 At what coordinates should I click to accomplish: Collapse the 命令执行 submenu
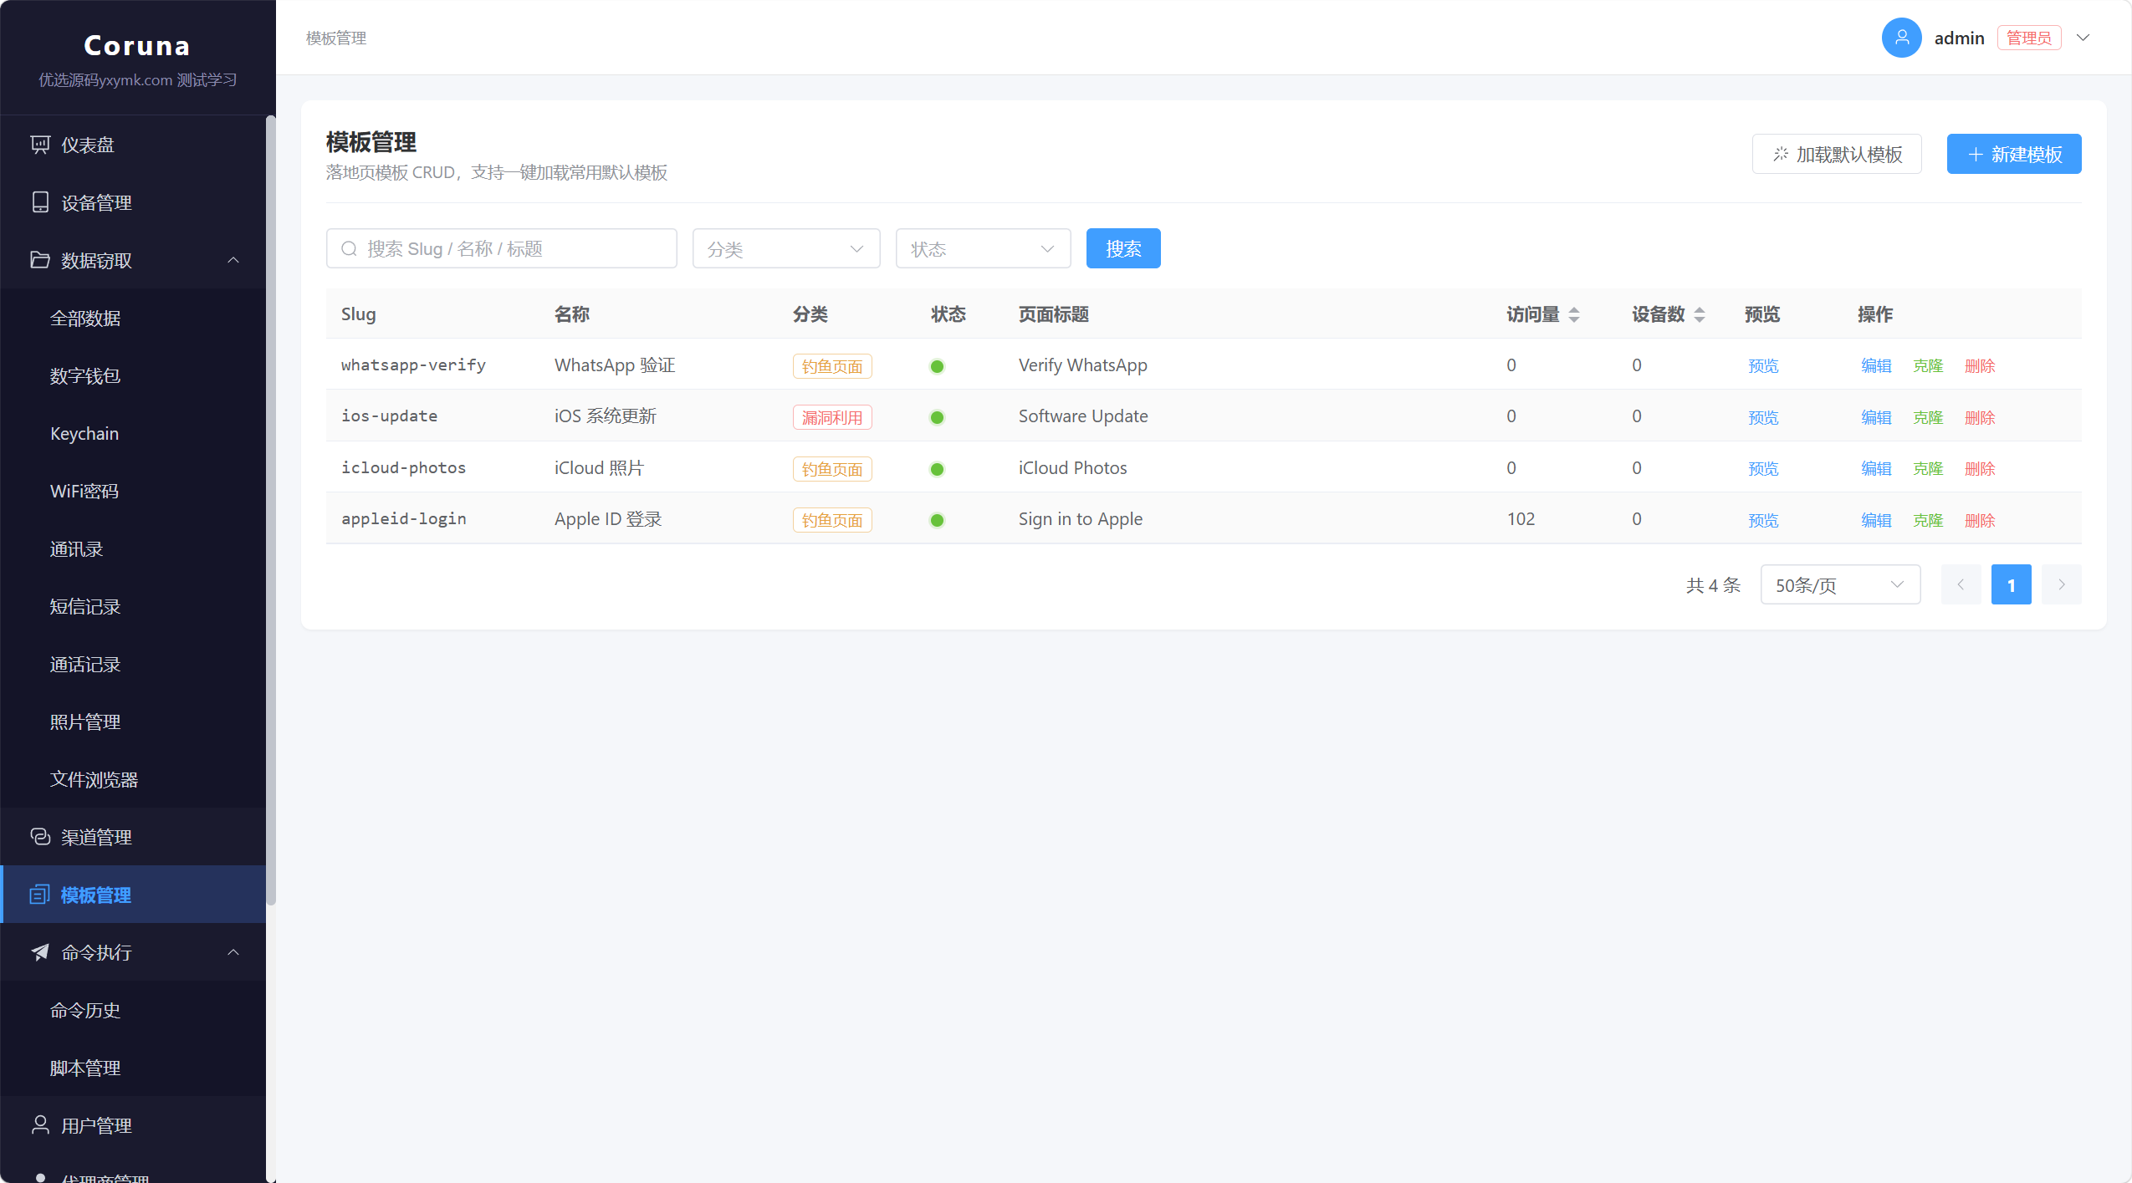[x=233, y=952]
